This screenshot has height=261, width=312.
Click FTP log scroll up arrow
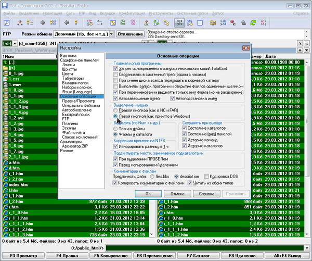click(x=307, y=32)
